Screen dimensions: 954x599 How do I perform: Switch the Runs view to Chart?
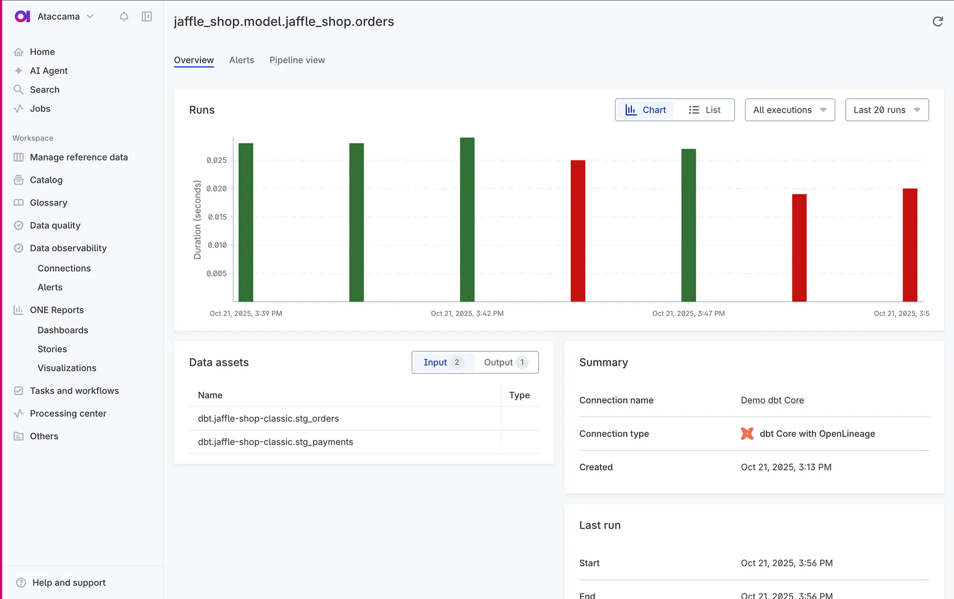point(645,110)
